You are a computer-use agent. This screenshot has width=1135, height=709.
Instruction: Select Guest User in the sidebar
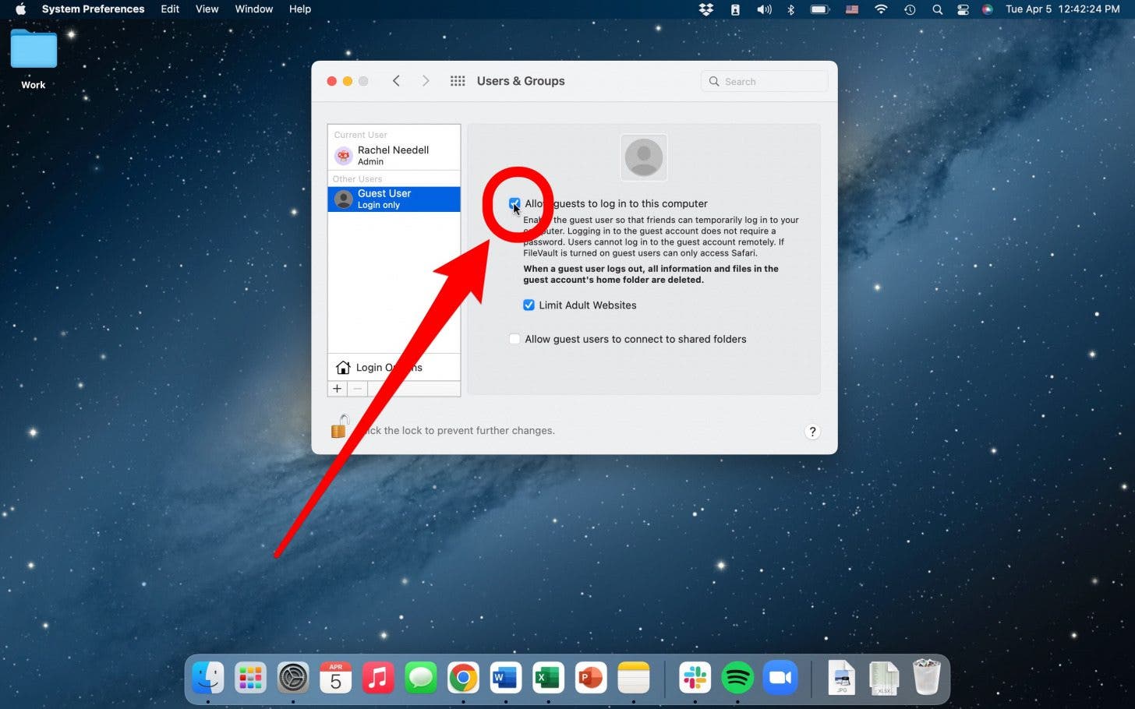tap(384, 198)
